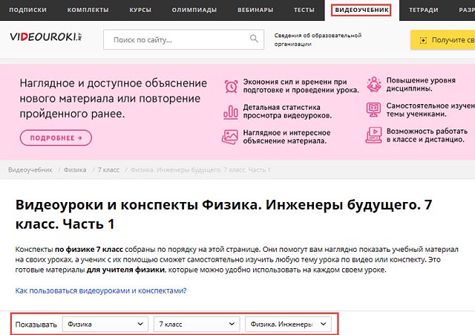This screenshot has height=335, width=475.
Task: Click the text Повышение уровня дисциплины
Action: click(x=421, y=84)
